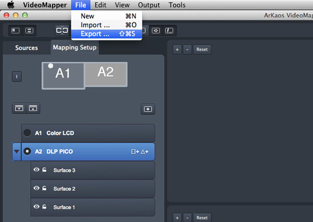Select the Surface 2 row
Image resolution: width=313 pixels, height=222 pixels.
[x=93, y=189]
